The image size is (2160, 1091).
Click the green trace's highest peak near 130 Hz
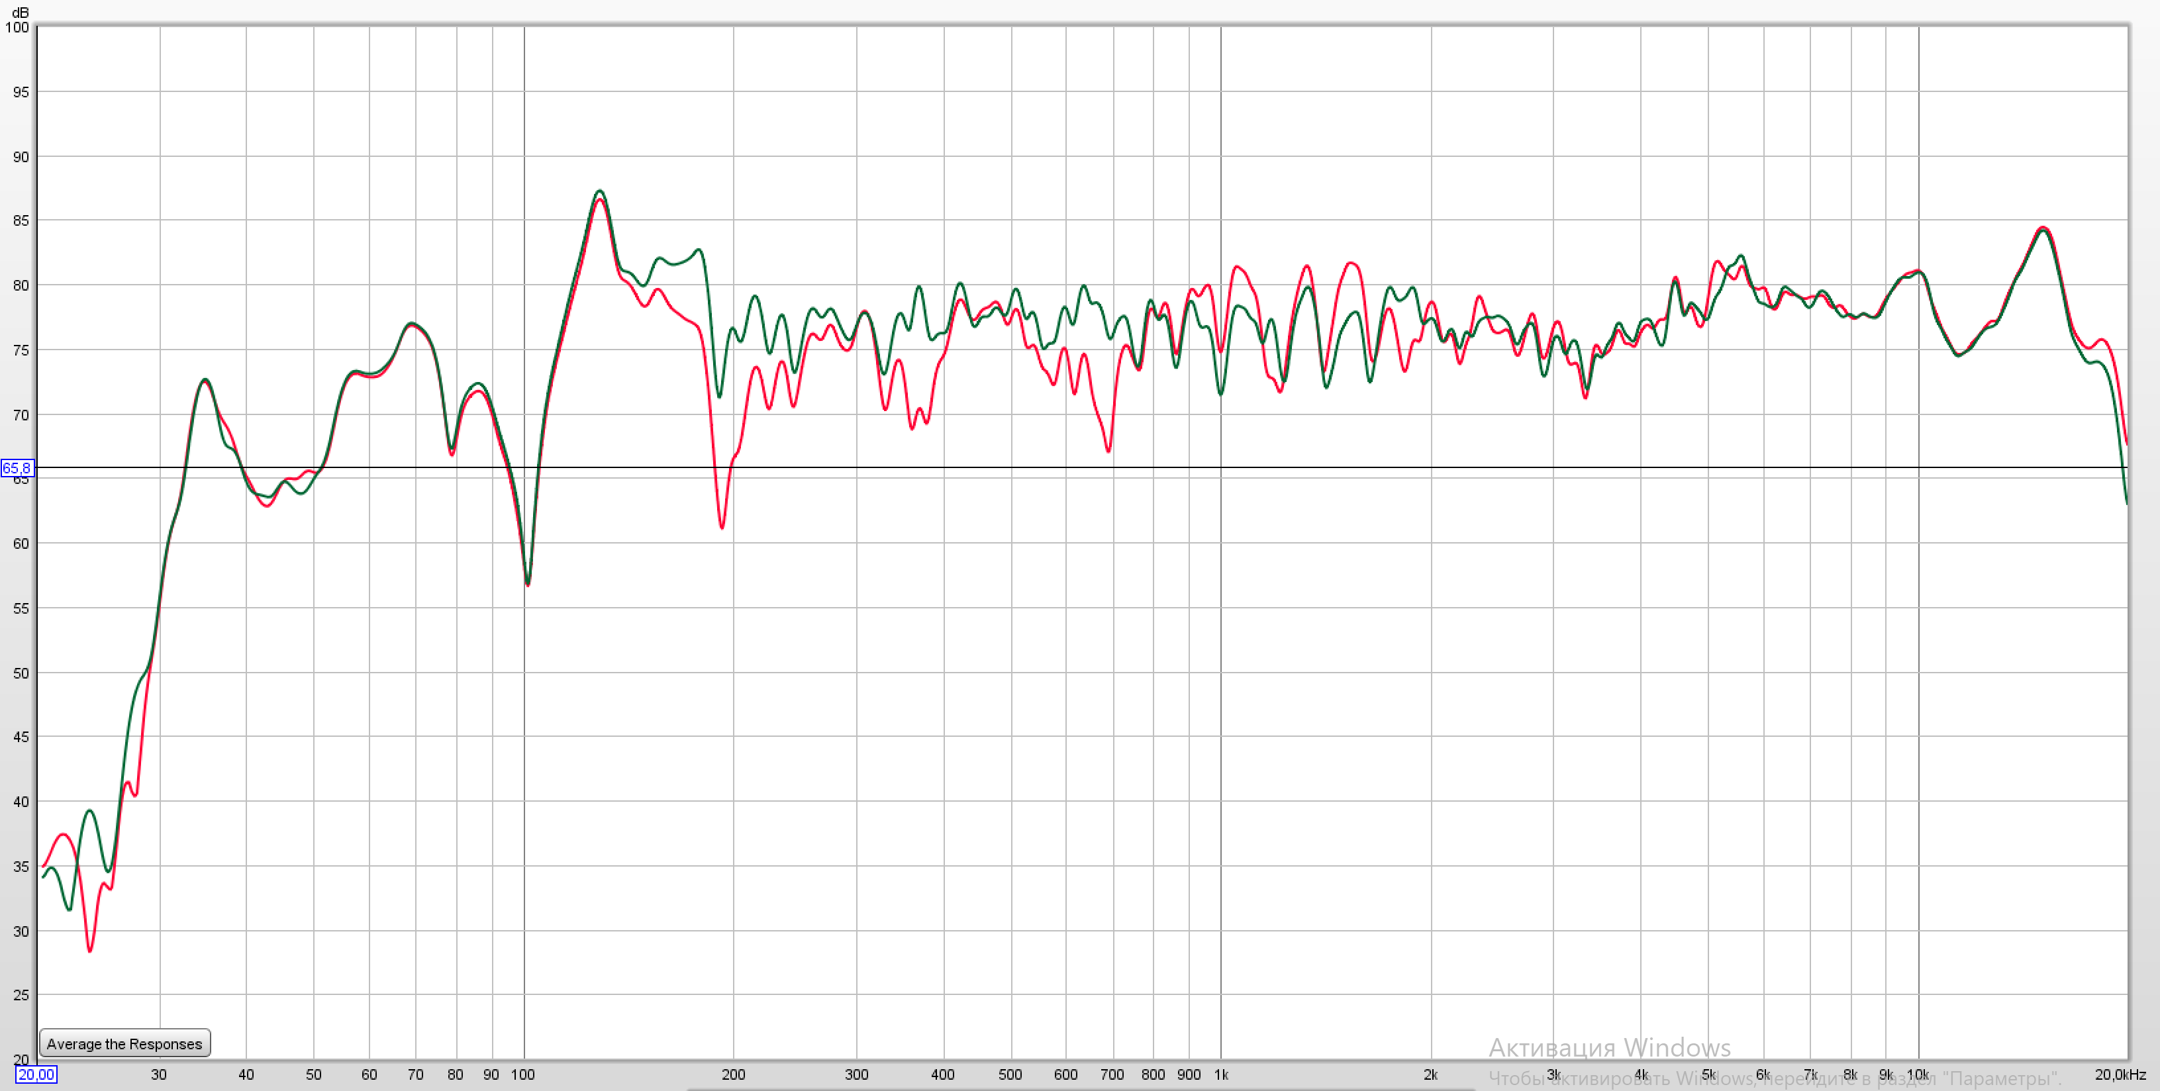click(x=599, y=191)
